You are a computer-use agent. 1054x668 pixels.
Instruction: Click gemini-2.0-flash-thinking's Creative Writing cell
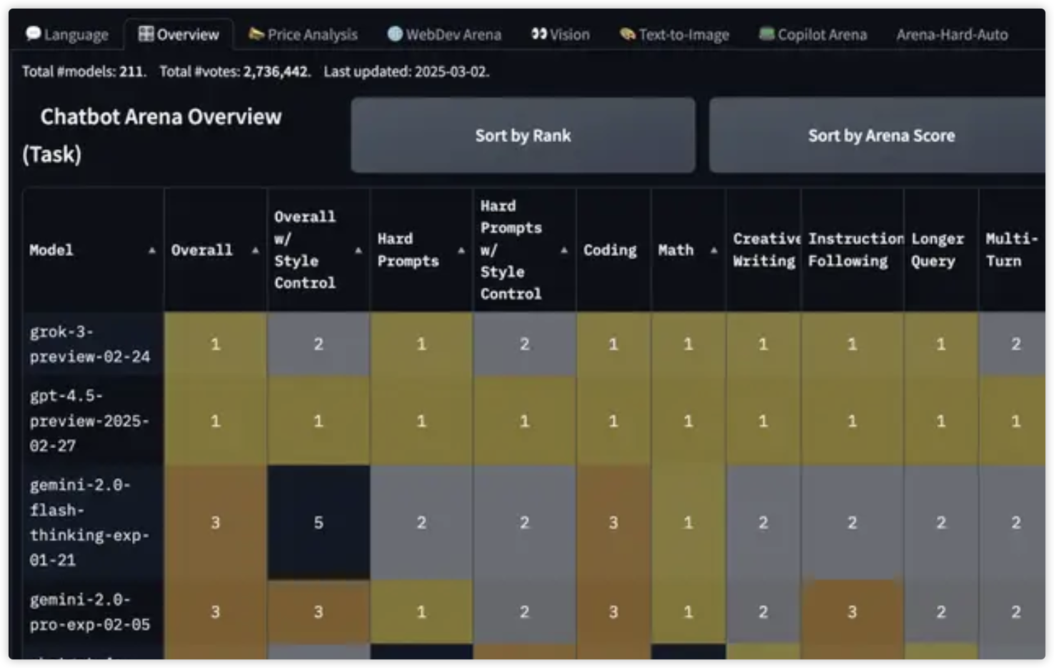(763, 522)
